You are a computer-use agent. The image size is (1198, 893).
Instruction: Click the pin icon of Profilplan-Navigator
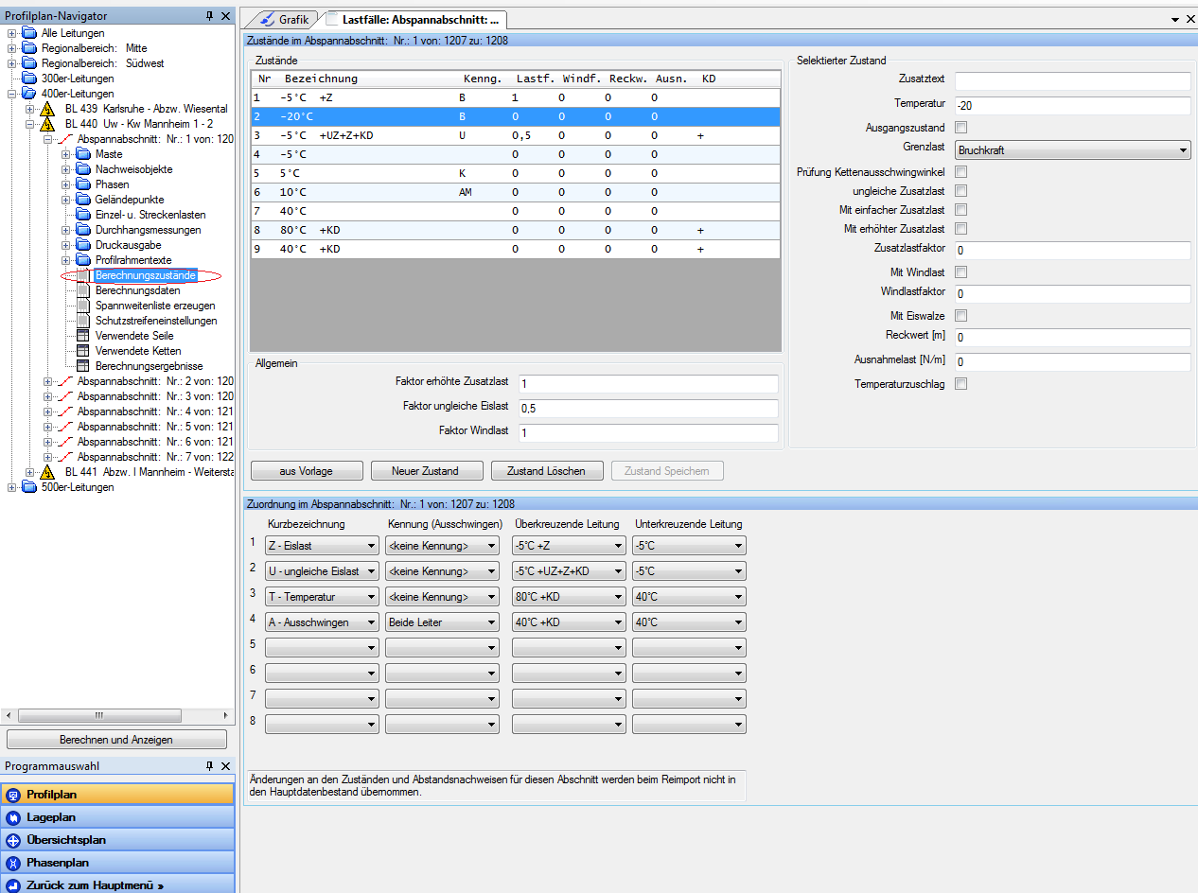(209, 16)
